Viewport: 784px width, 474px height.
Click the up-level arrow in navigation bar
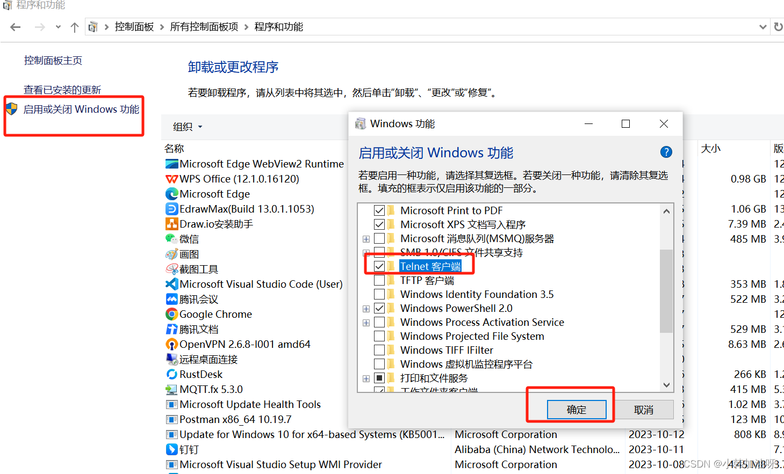tap(75, 27)
